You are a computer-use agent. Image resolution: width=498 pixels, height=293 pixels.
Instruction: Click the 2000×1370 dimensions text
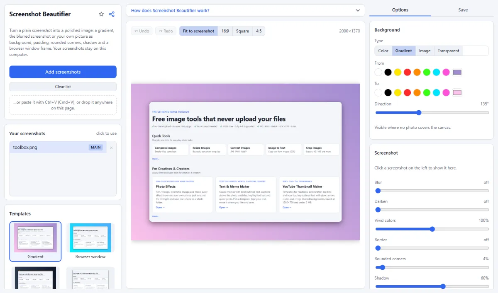coord(349,31)
